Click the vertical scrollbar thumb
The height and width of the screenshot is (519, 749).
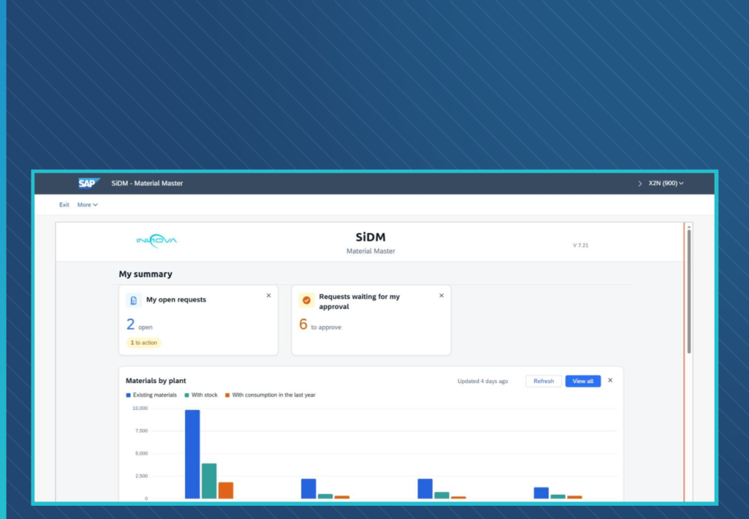(689, 291)
